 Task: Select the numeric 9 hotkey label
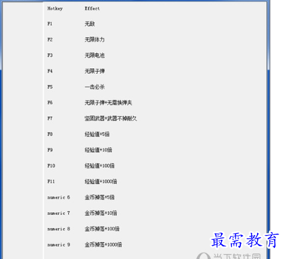pos(59,245)
